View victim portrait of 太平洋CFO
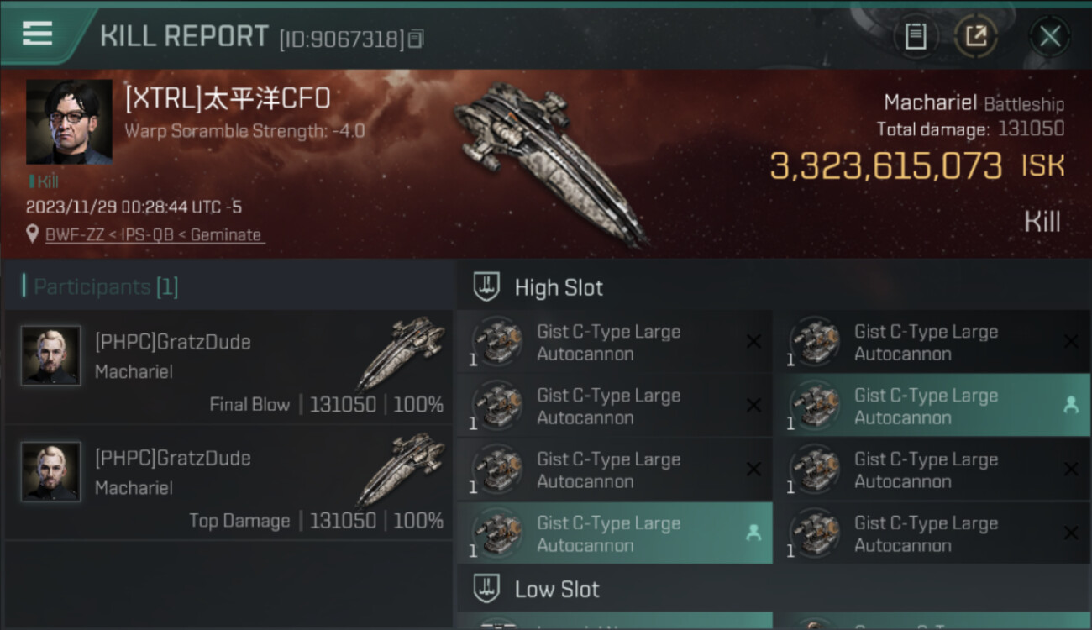Screen dimensions: 1092x630 (x=69, y=122)
